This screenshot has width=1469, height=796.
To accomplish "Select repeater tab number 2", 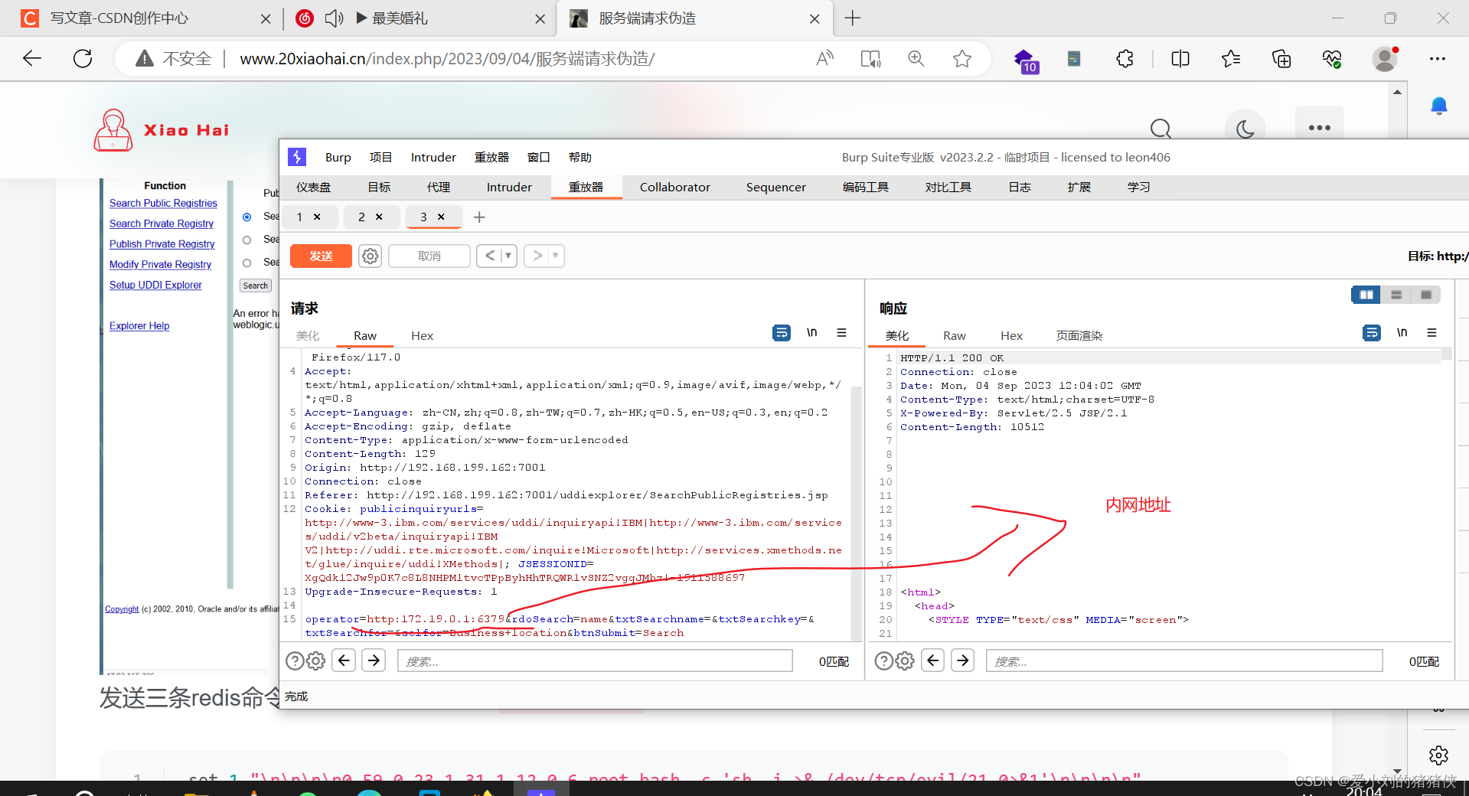I will click(x=361, y=217).
